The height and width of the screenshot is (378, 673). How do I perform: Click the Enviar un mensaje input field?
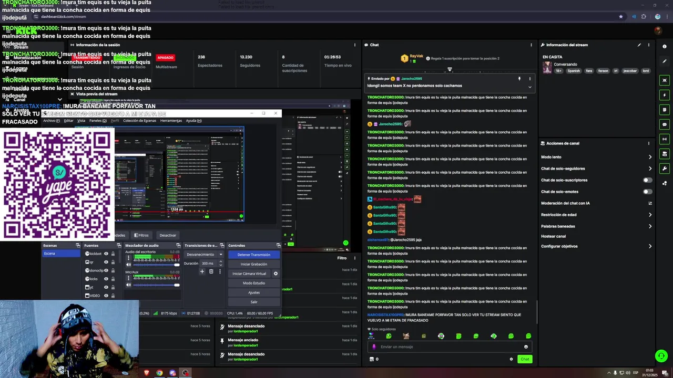450,346
